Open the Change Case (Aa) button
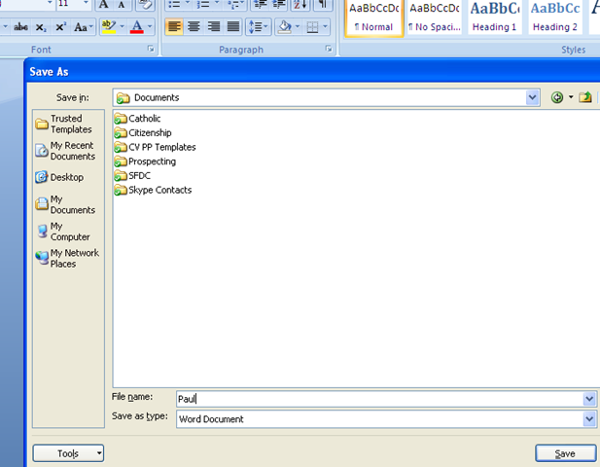Image resolution: width=600 pixels, height=467 pixels. click(83, 27)
